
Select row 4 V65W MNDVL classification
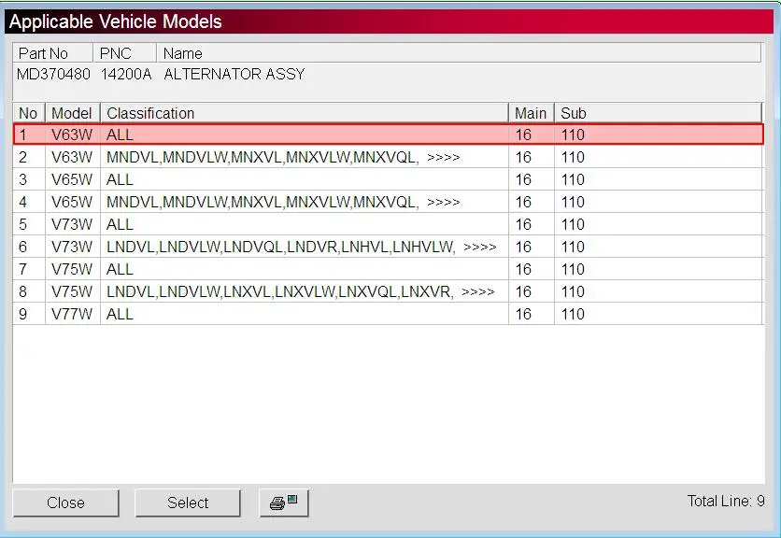[388, 202]
